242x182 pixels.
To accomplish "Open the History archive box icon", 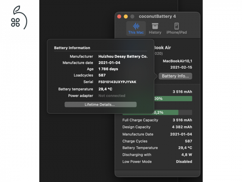I will tap(155, 26).
